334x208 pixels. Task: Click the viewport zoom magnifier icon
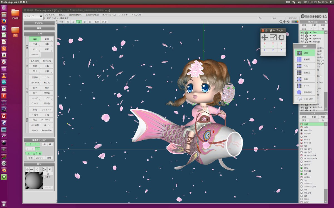[x=281, y=22]
